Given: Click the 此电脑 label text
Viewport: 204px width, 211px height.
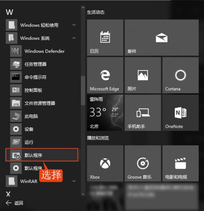Looking at the screenshot, I should (31, 116).
